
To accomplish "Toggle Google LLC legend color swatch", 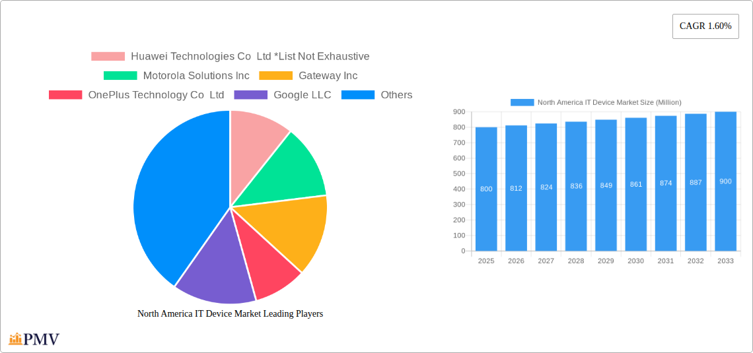I will pyautogui.click(x=251, y=95).
